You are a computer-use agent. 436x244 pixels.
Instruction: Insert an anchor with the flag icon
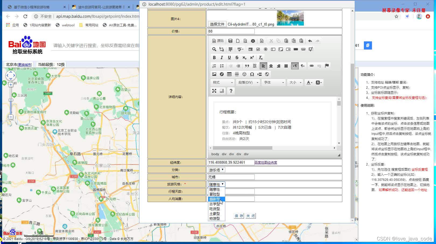[327, 66]
